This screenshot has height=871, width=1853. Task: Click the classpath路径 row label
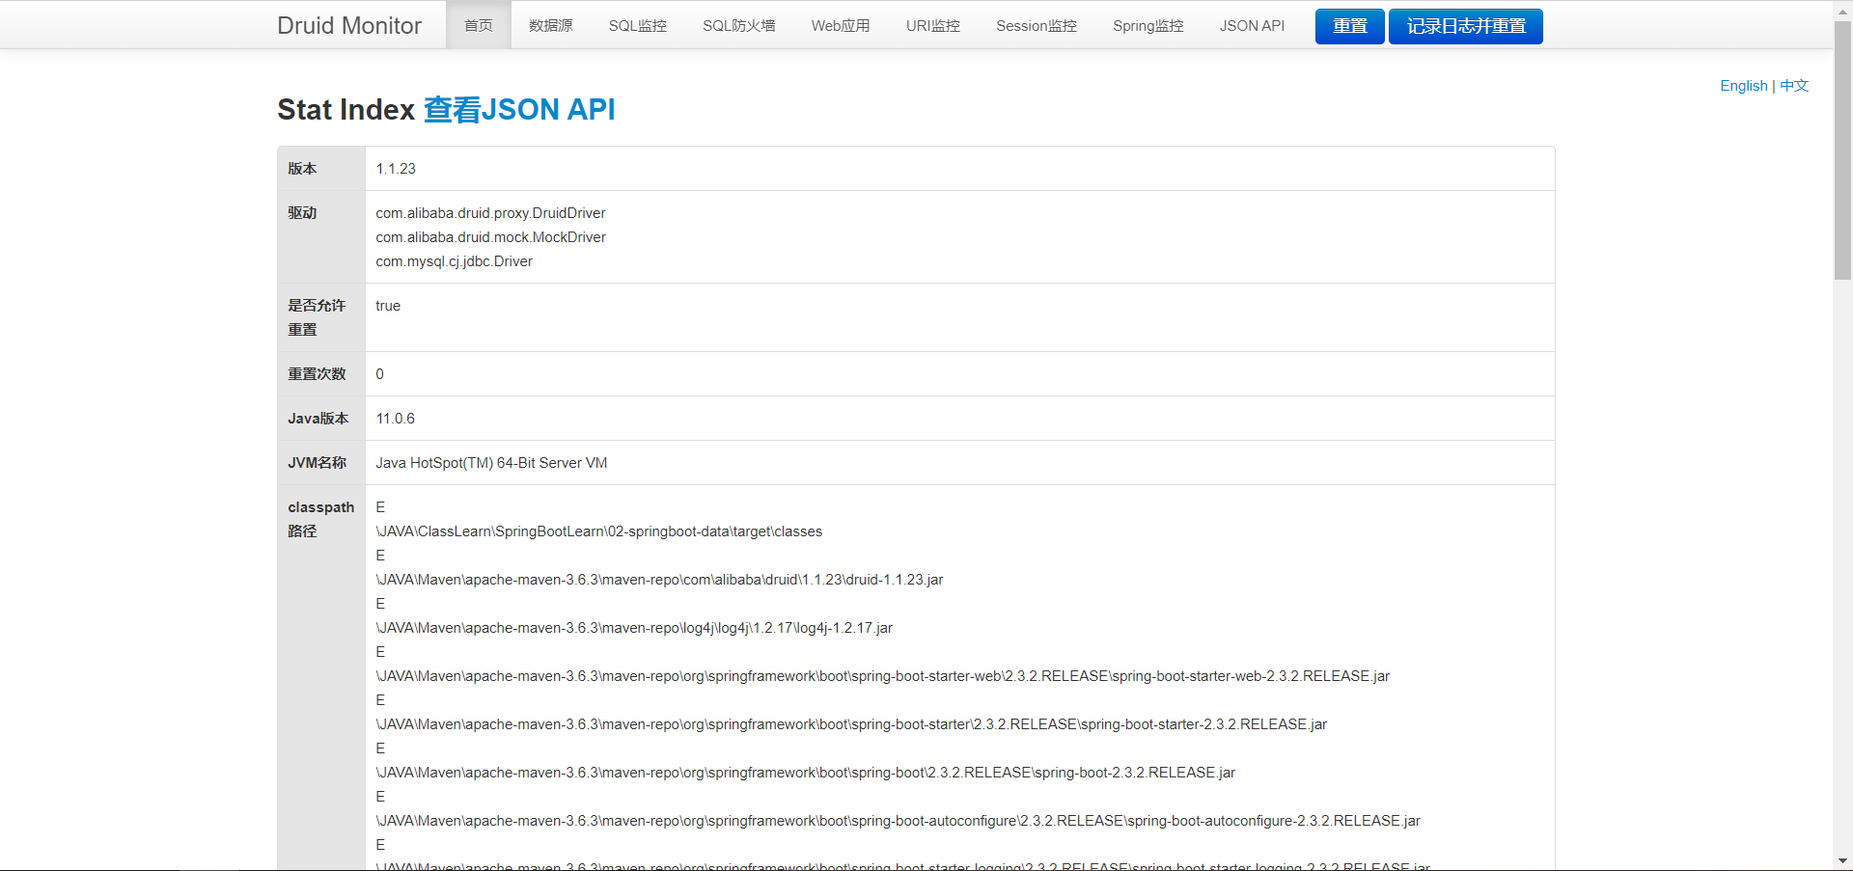tap(321, 519)
